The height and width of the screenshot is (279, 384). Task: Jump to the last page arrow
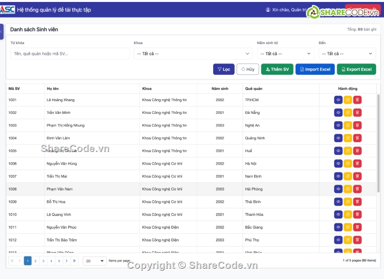[74, 261]
